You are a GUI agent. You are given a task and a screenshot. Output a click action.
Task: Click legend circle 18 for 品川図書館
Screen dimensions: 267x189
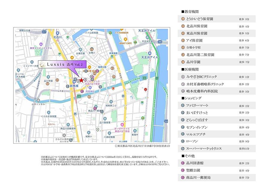tap(183, 163)
